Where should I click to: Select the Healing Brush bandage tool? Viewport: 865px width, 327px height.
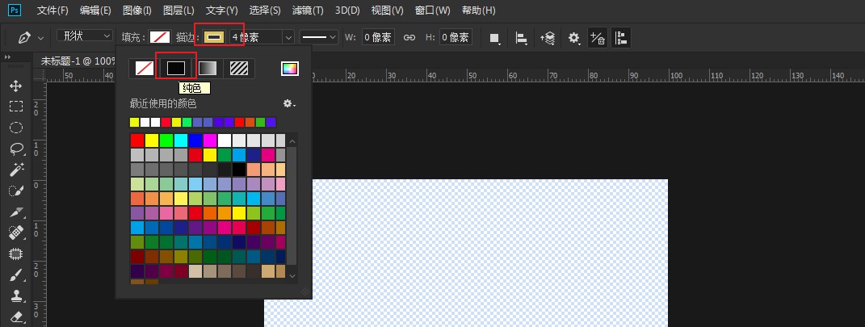[x=16, y=233]
